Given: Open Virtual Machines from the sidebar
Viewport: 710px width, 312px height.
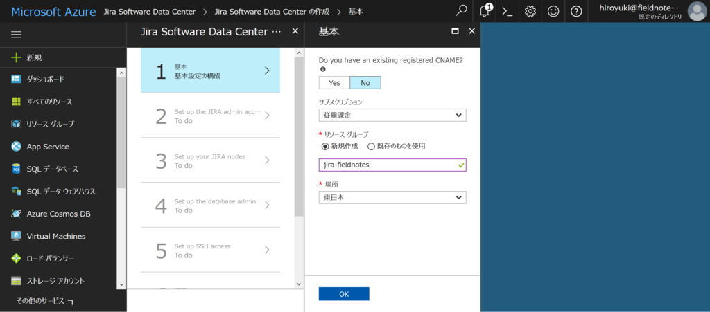Looking at the screenshot, I should coord(58,236).
